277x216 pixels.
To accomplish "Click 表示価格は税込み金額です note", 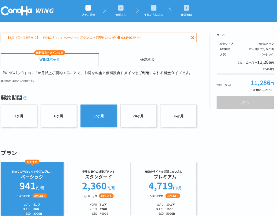I will click(x=18, y=81).
